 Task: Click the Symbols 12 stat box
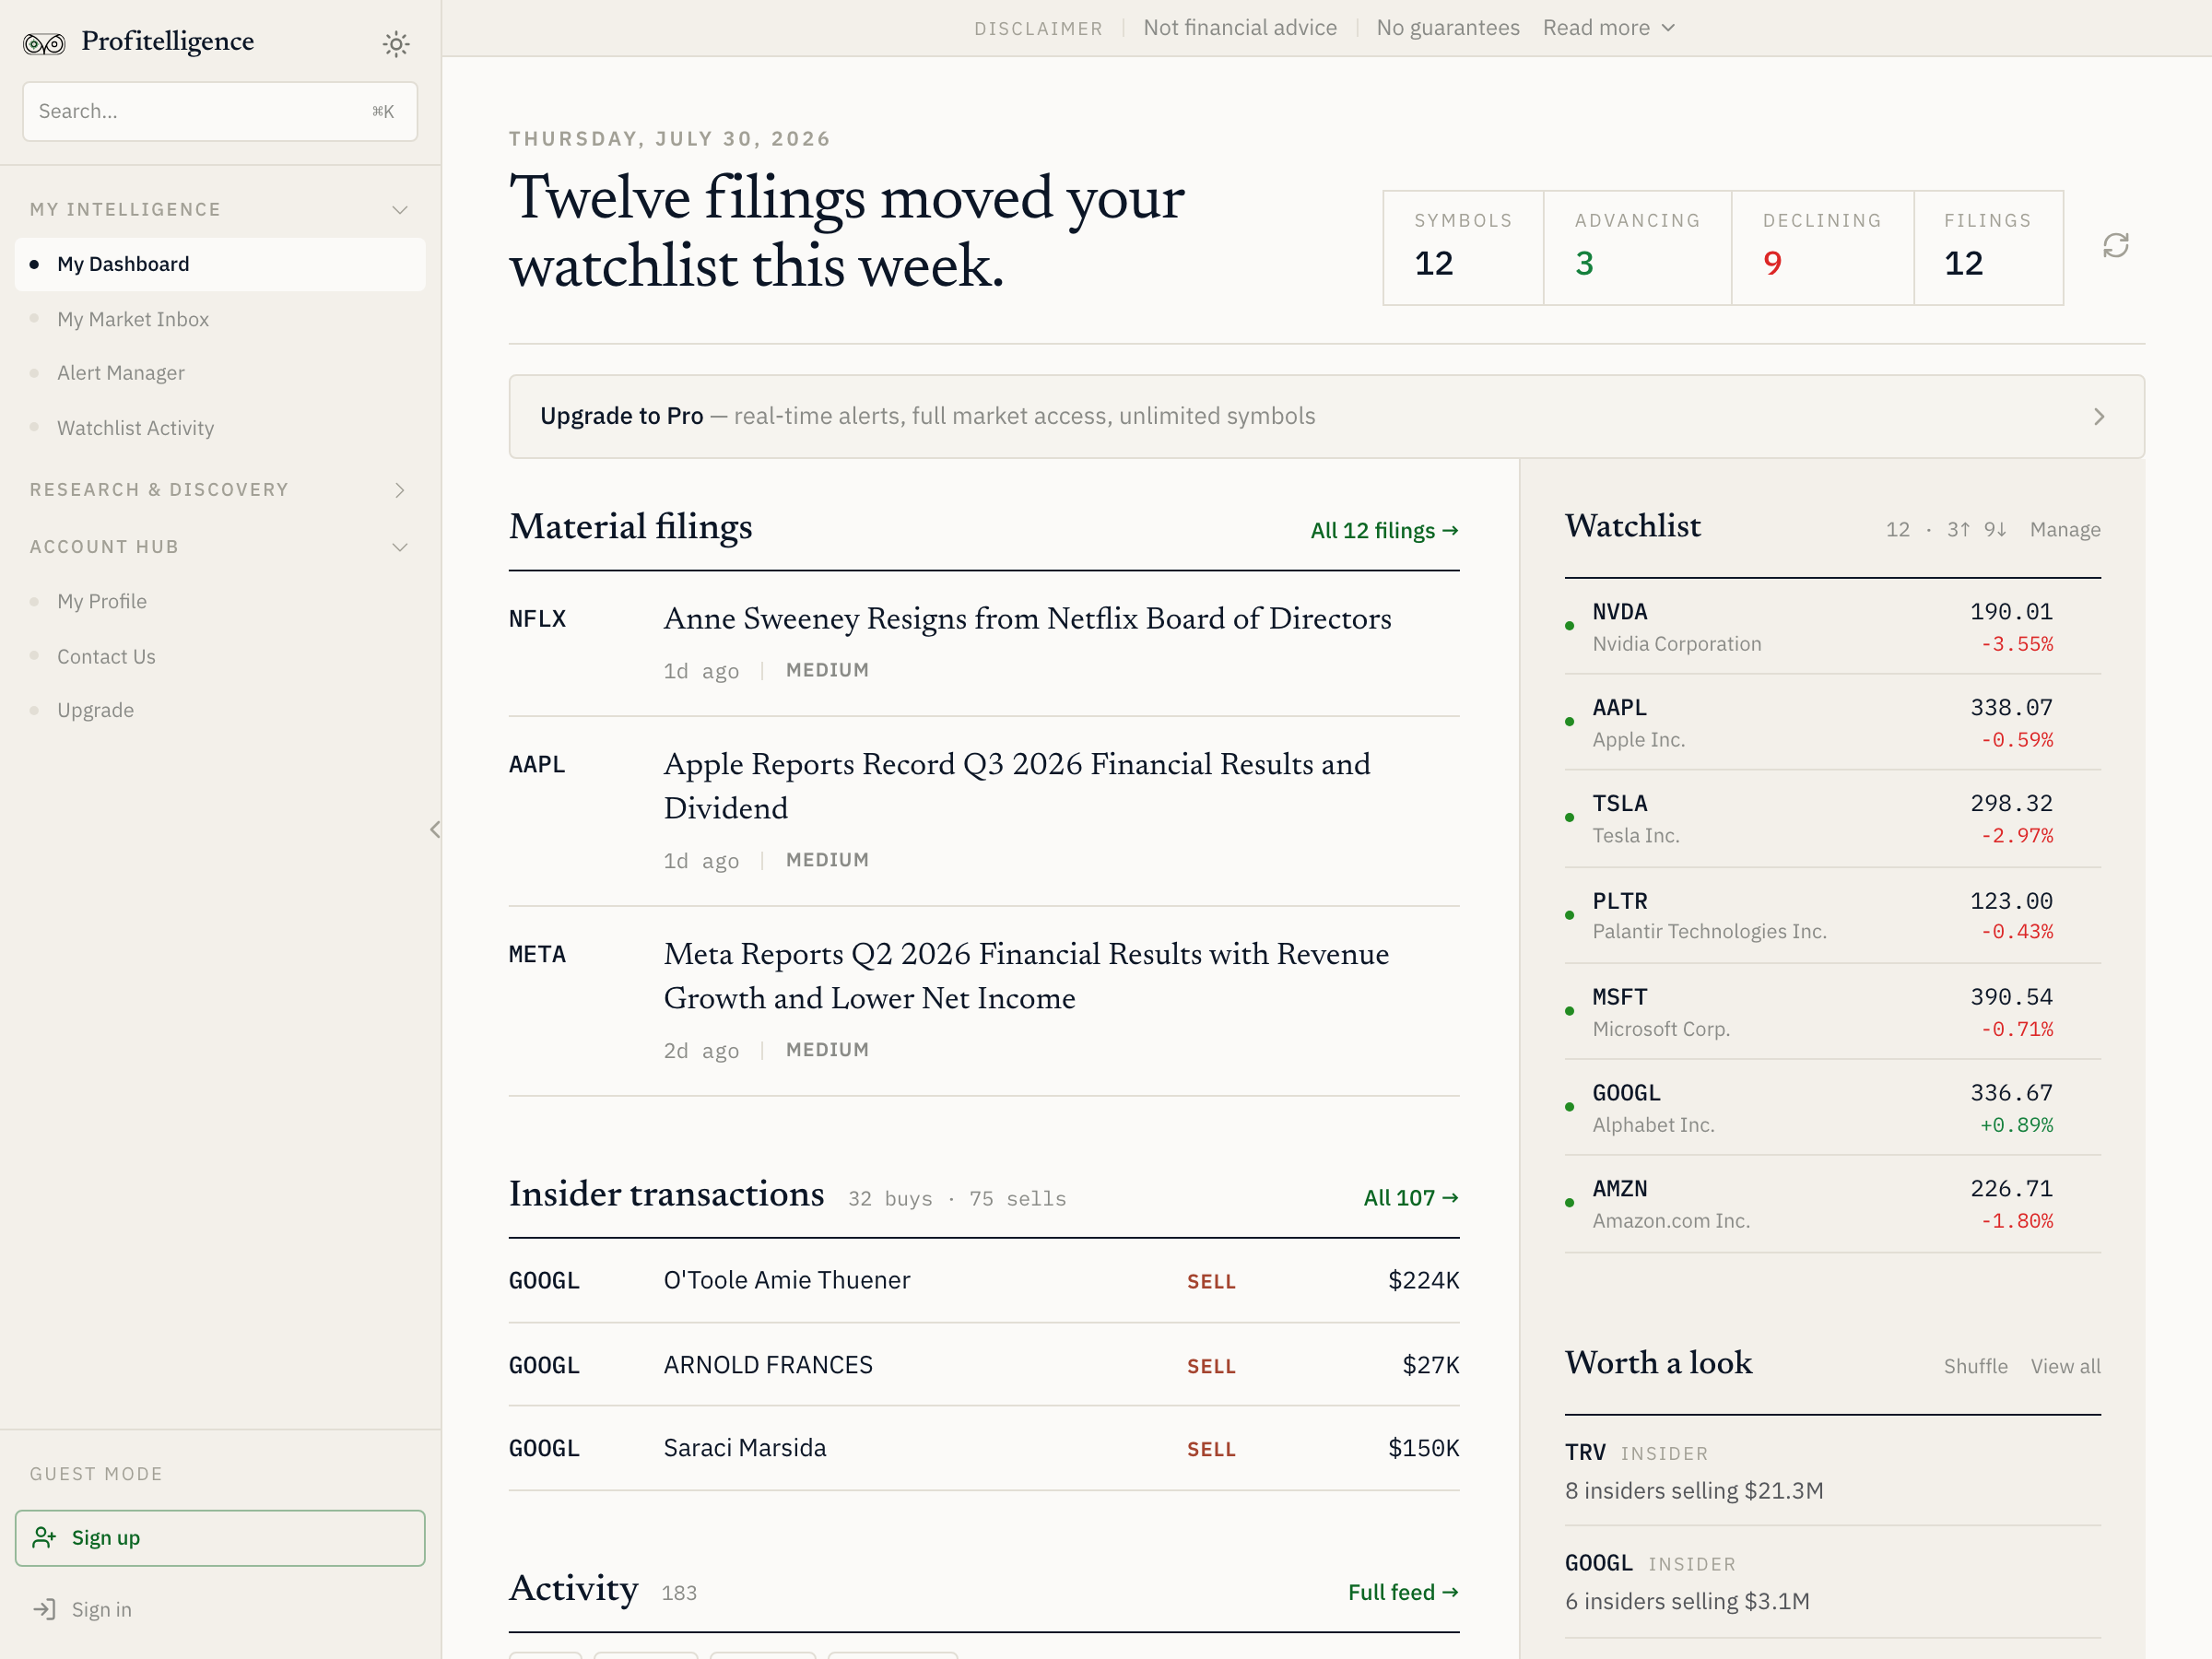coord(1463,248)
